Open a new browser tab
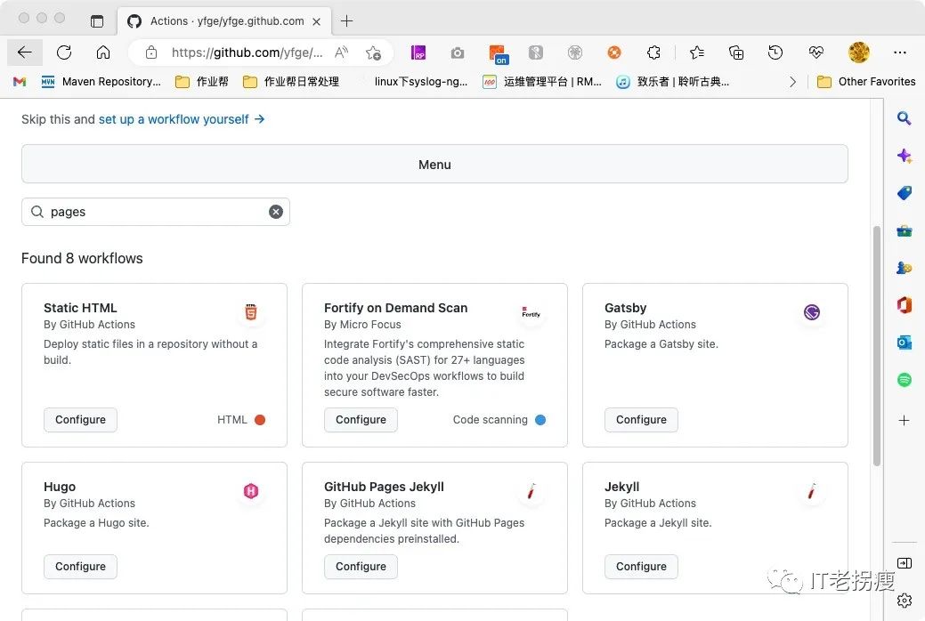The image size is (925, 621). tap(347, 21)
